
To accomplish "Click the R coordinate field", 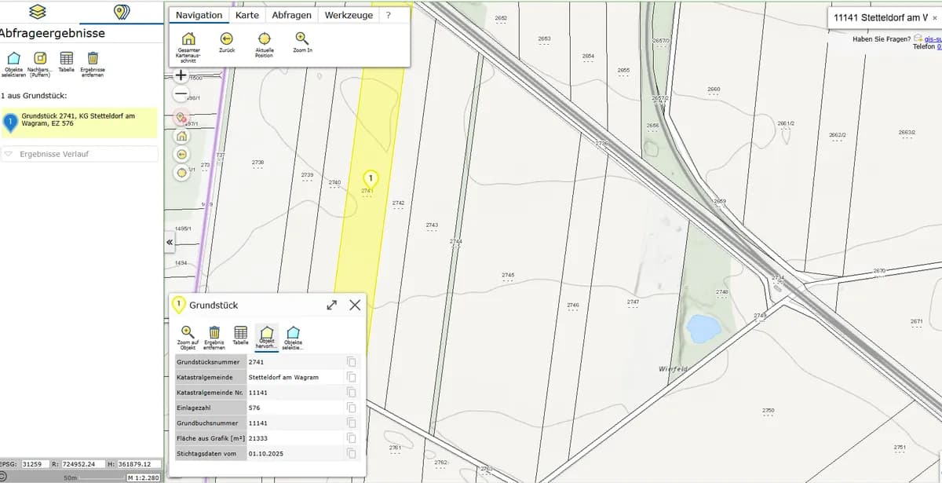I will tap(83, 464).
